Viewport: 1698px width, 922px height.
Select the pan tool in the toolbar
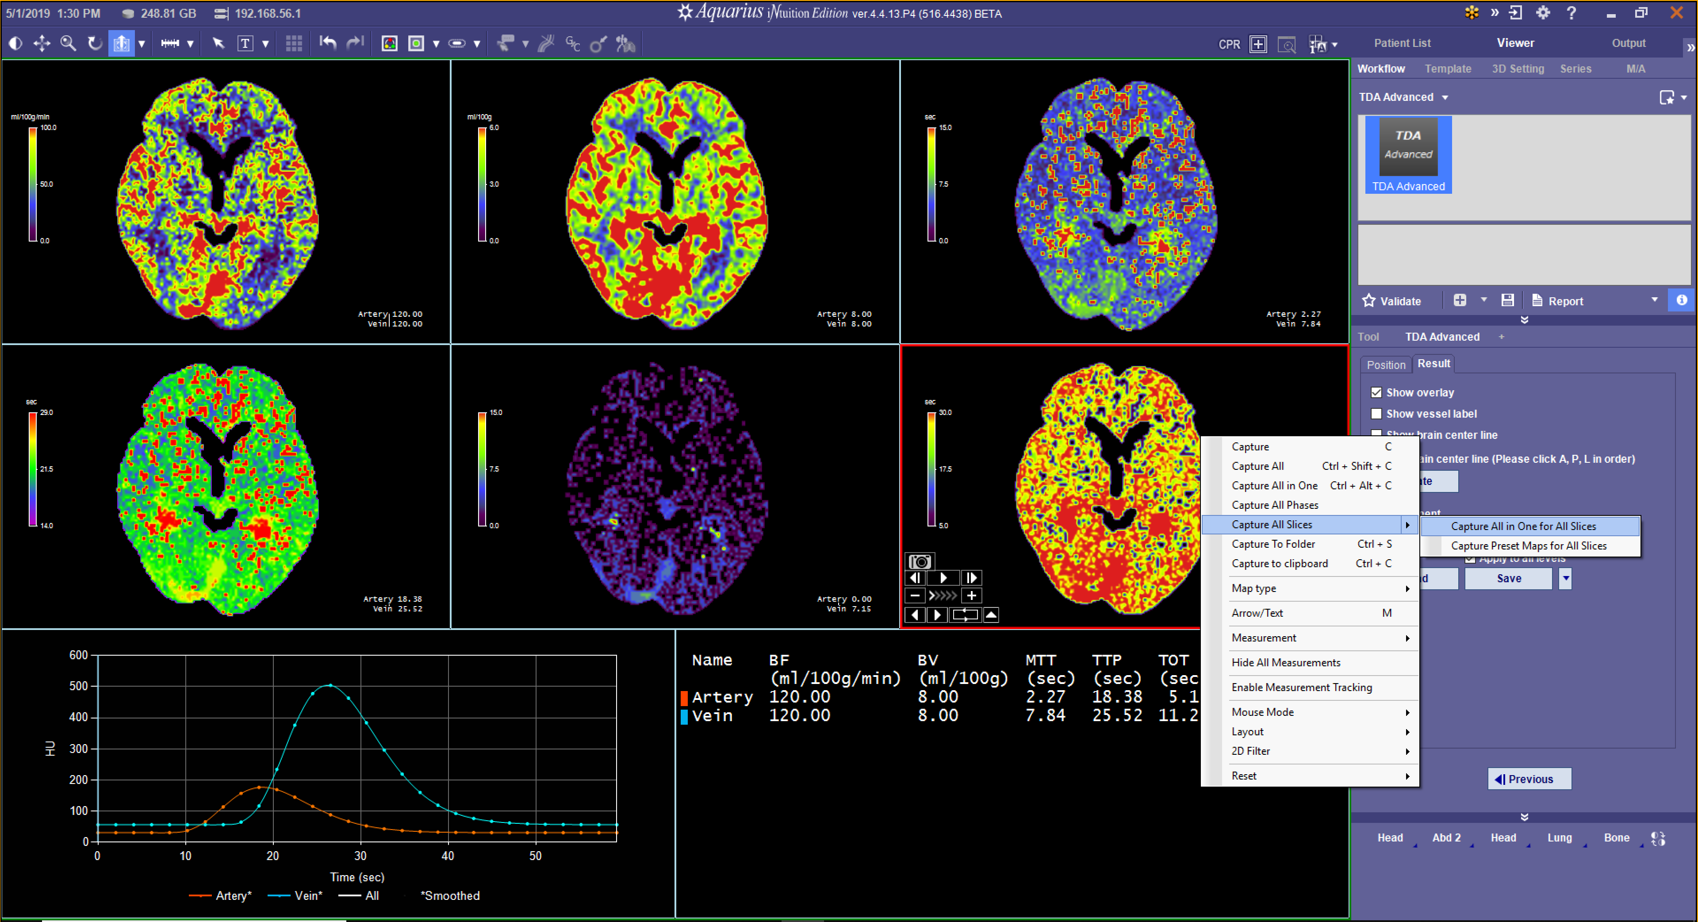click(x=42, y=43)
